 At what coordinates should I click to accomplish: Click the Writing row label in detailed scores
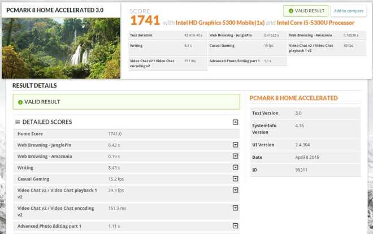coord(25,168)
